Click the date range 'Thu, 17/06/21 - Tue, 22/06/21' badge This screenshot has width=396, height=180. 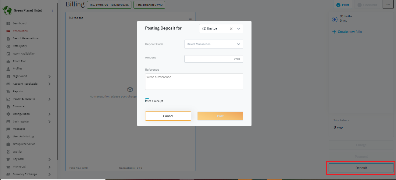tap(109, 5)
